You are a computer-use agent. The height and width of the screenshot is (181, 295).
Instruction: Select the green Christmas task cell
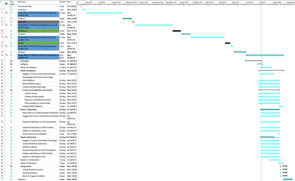(38, 31)
